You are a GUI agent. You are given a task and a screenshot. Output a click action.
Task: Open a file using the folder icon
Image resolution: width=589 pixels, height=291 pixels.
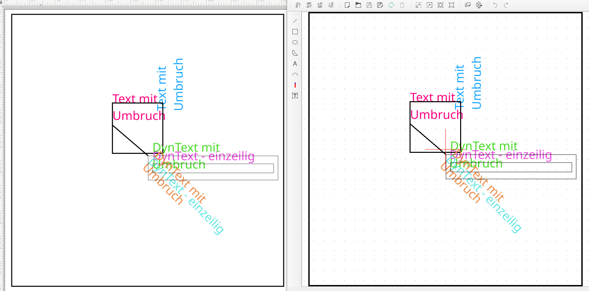pyautogui.click(x=358, y=5)
